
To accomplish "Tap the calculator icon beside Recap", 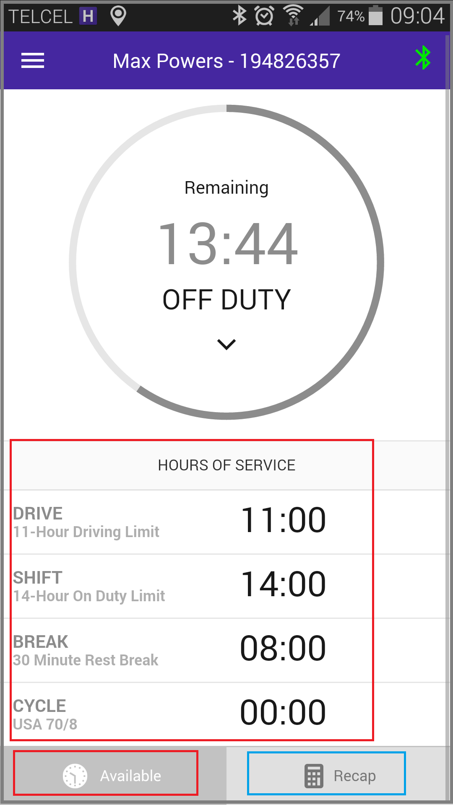I will pos(314,776).
